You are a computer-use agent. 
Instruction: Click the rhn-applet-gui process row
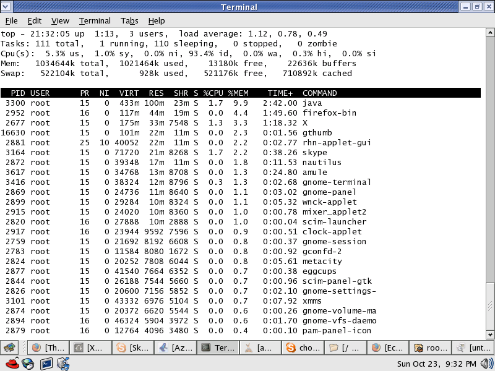(241, 143)
